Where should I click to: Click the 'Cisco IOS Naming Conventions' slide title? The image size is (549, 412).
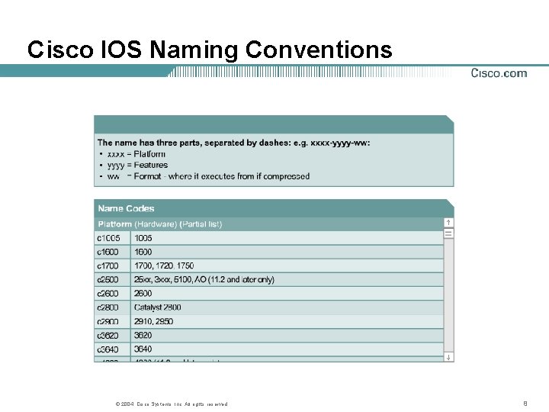pyautogui.click(x=210, y=50)
